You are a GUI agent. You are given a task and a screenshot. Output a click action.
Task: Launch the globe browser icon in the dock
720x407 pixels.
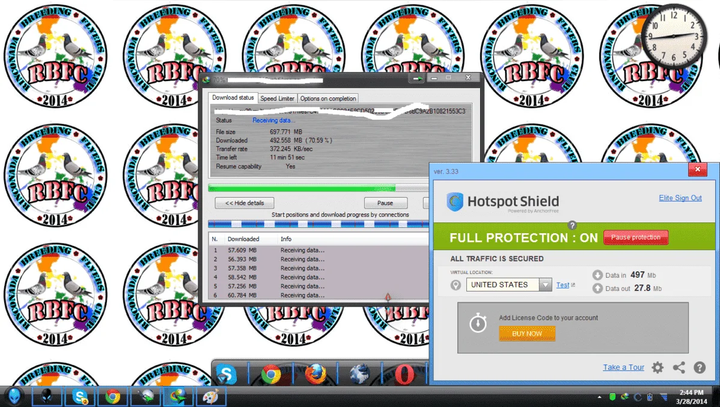click(359, 374)
